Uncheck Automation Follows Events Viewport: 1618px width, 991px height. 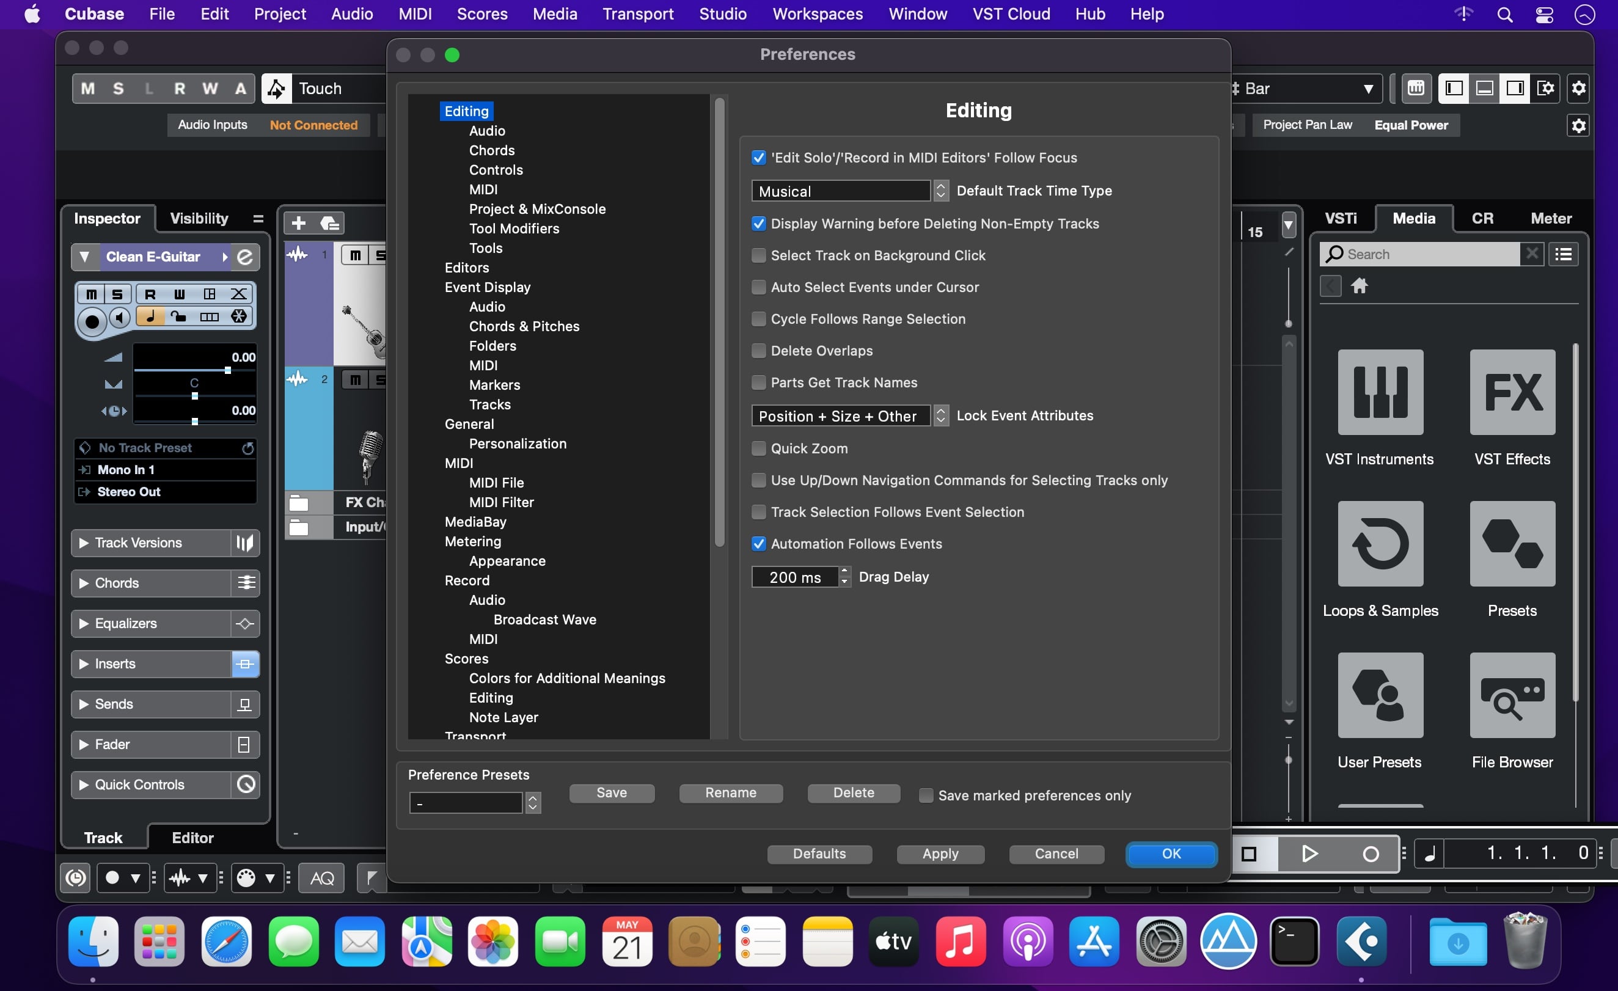[x=758, y=544]
